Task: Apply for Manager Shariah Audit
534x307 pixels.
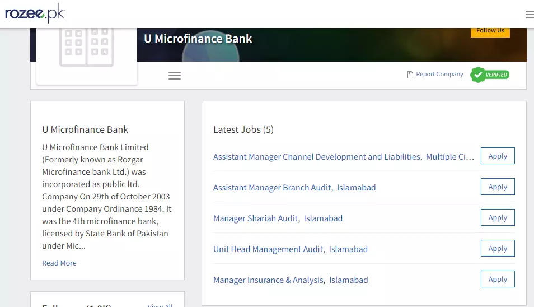Action: click(498, 217)
